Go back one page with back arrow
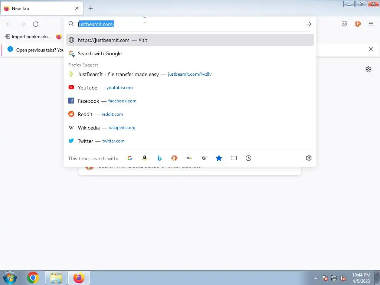Image resolution: width=380 pixels, height=285 pixels. coord(9,24)
